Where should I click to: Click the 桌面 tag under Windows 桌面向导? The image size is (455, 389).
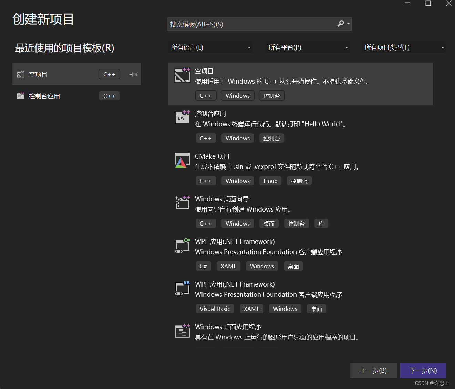click(x=269, y=224)
